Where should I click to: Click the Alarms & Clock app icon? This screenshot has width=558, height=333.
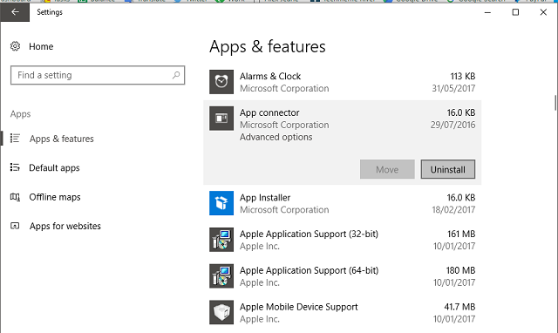221,82
